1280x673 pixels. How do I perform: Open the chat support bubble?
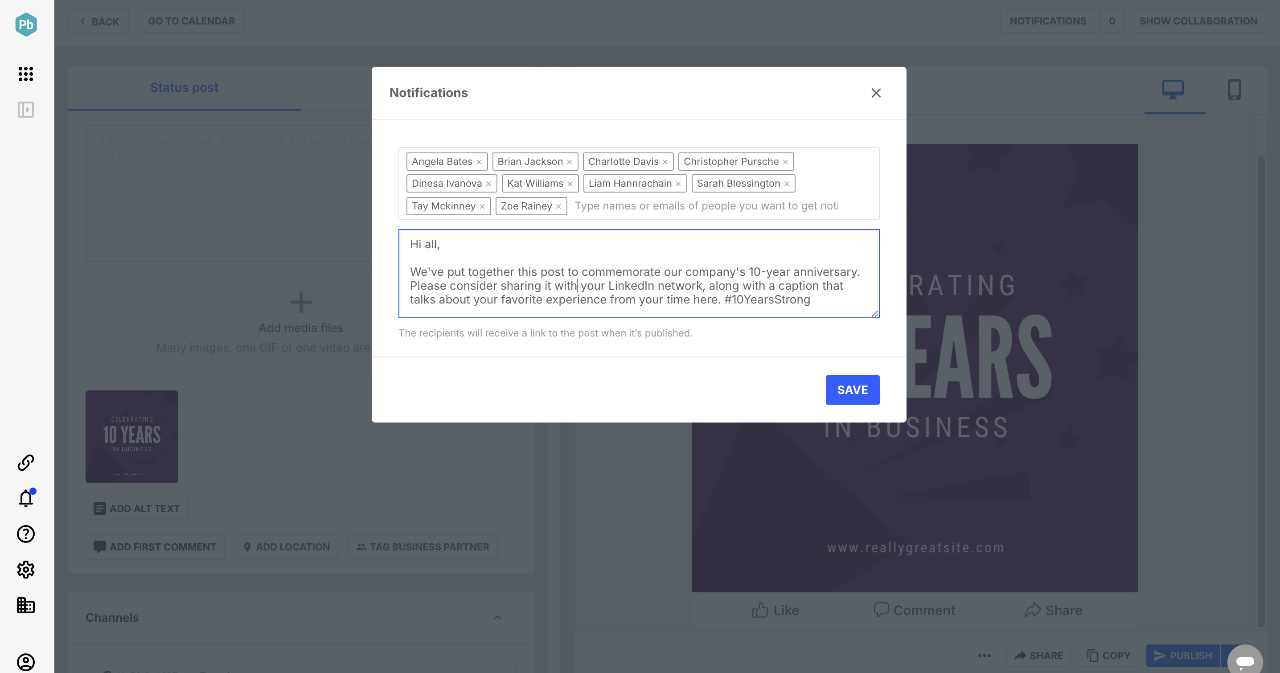pyautogui.click(x=1245, y=661)
